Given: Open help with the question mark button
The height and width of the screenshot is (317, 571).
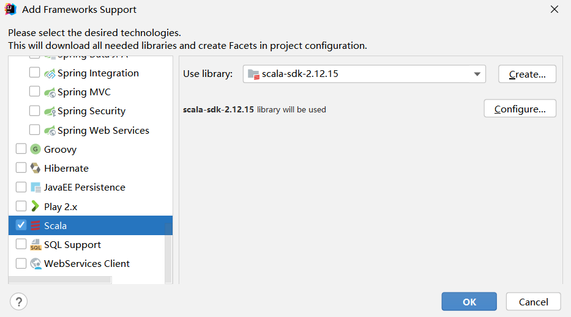Looking at the screenshot, I should [18, 301].
